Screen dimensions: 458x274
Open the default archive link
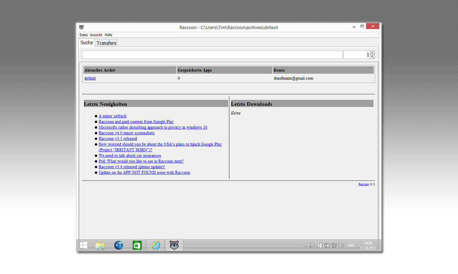(x=90, y=79)
